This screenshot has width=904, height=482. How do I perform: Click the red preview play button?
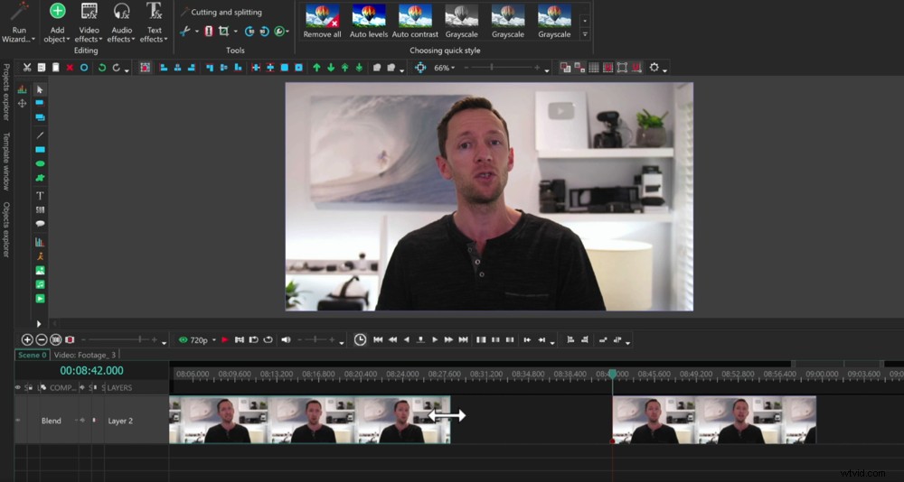click(225, 340)
